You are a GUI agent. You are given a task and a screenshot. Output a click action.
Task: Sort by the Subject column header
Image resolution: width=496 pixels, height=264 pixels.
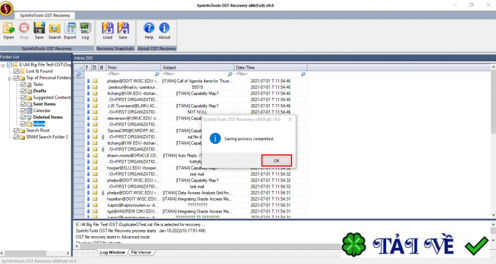197,68
